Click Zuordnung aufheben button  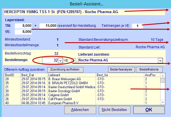(65, 70)
